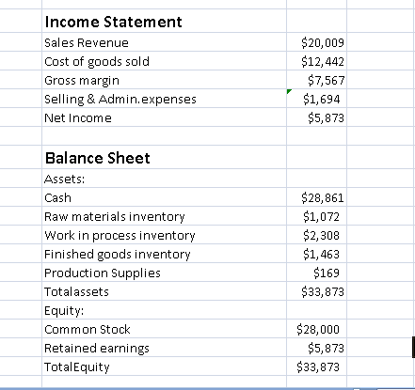Screen dimensions: 415x390
Task: Select the $1,072 raw materials value
Action: [316, 216]
